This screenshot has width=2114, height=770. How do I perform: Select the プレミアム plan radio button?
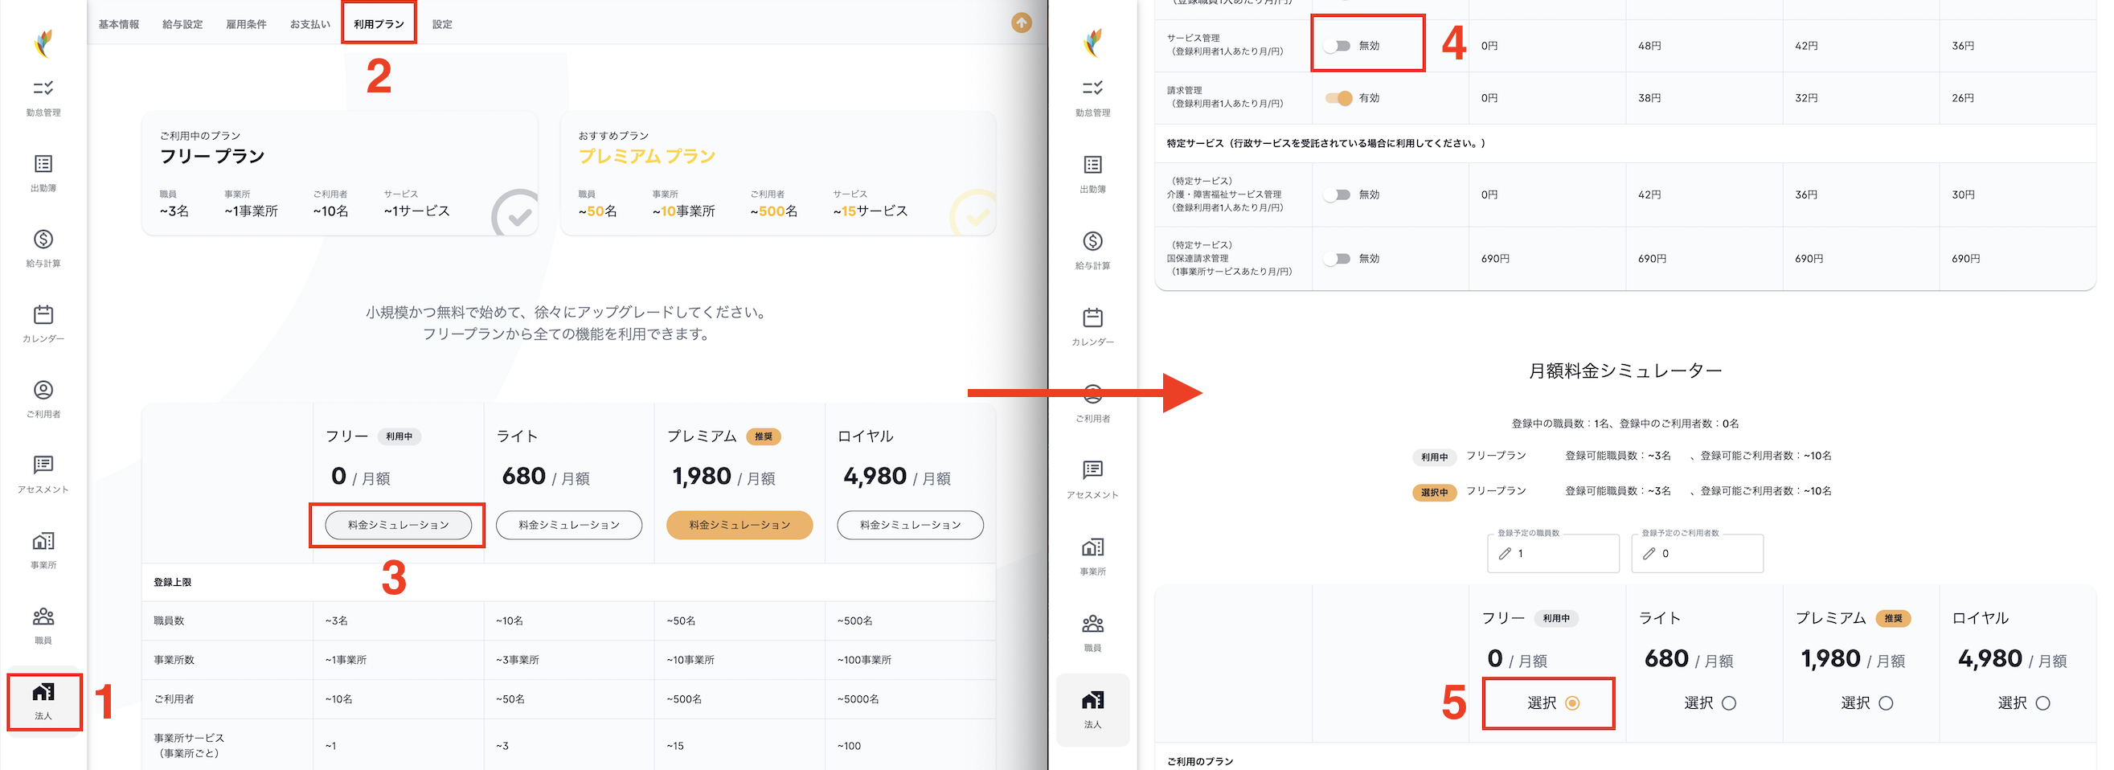coord(1886,703)
